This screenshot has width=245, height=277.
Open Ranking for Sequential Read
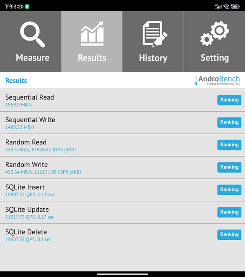[x=229, y=100]
